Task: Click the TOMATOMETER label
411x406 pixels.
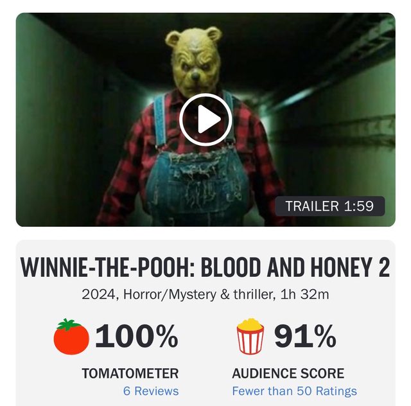Action: [130, 373]
